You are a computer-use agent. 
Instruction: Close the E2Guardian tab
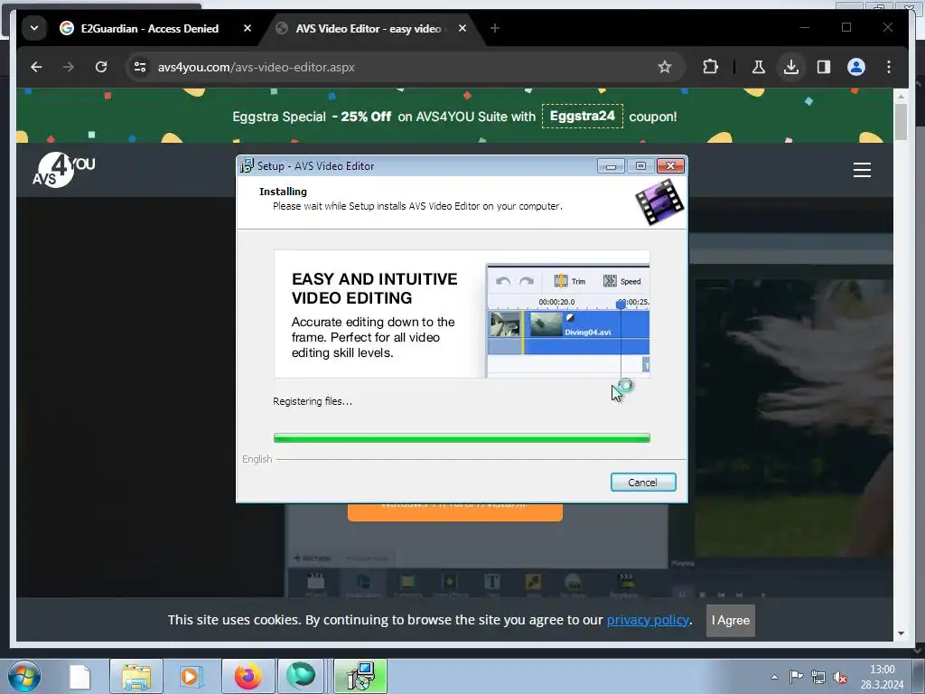tap(248, 28)
